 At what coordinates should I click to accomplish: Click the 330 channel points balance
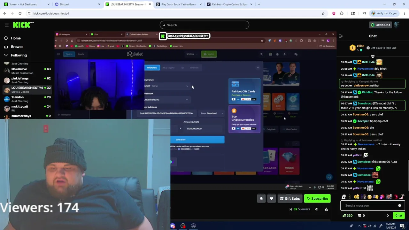[347, 216]
